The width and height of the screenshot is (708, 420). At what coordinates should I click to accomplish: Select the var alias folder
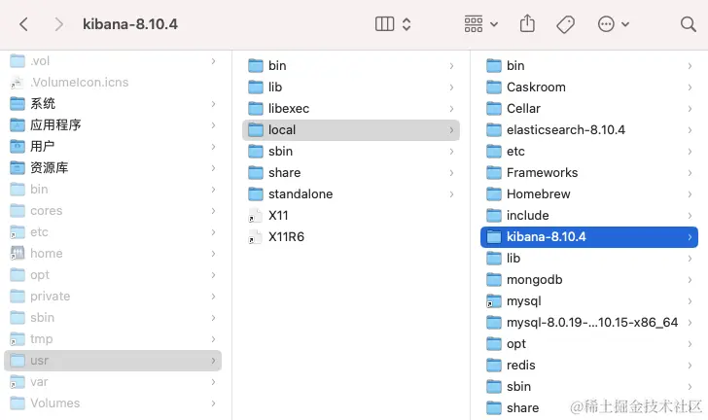(113, 382)
